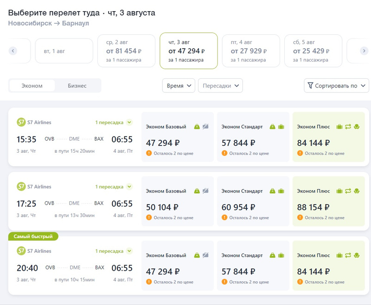The image size is (371, 305).
Task: Click filter icon beside Сортировать по
Action: (x=310, y=86)
